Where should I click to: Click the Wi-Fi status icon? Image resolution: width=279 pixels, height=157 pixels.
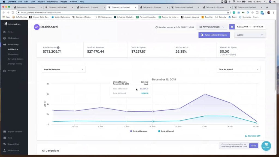tap(234, 2)
